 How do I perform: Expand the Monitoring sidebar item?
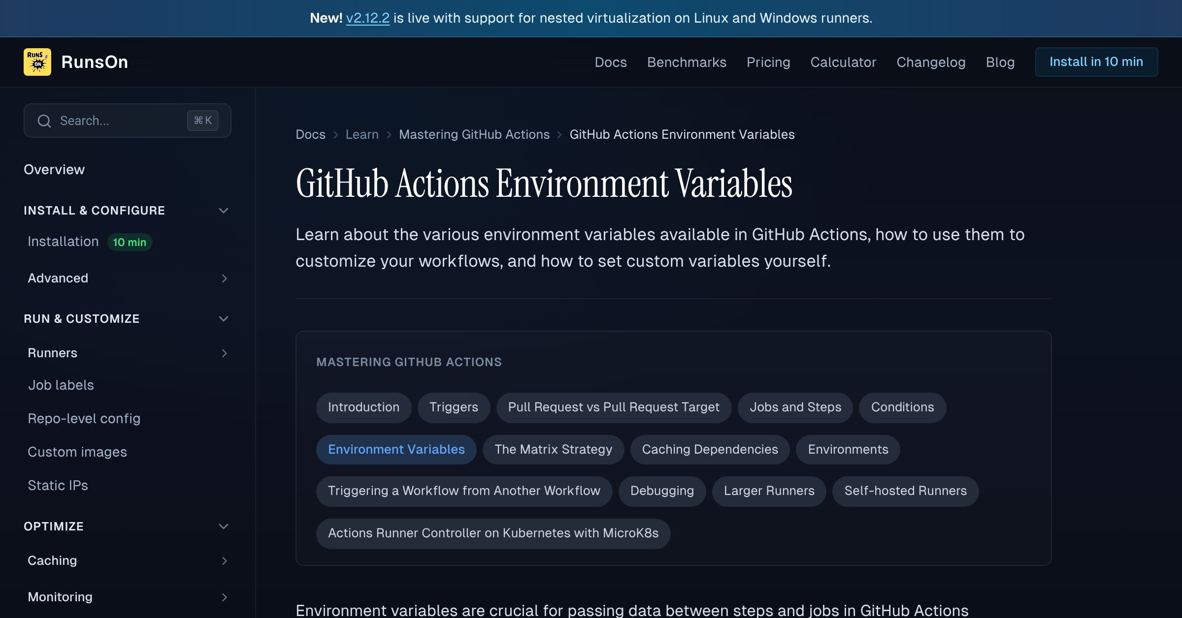(225, 597)
